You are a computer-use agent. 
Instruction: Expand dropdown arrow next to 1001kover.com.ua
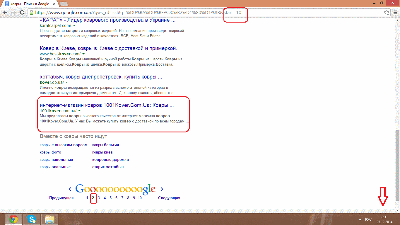(x=80, y=111)
